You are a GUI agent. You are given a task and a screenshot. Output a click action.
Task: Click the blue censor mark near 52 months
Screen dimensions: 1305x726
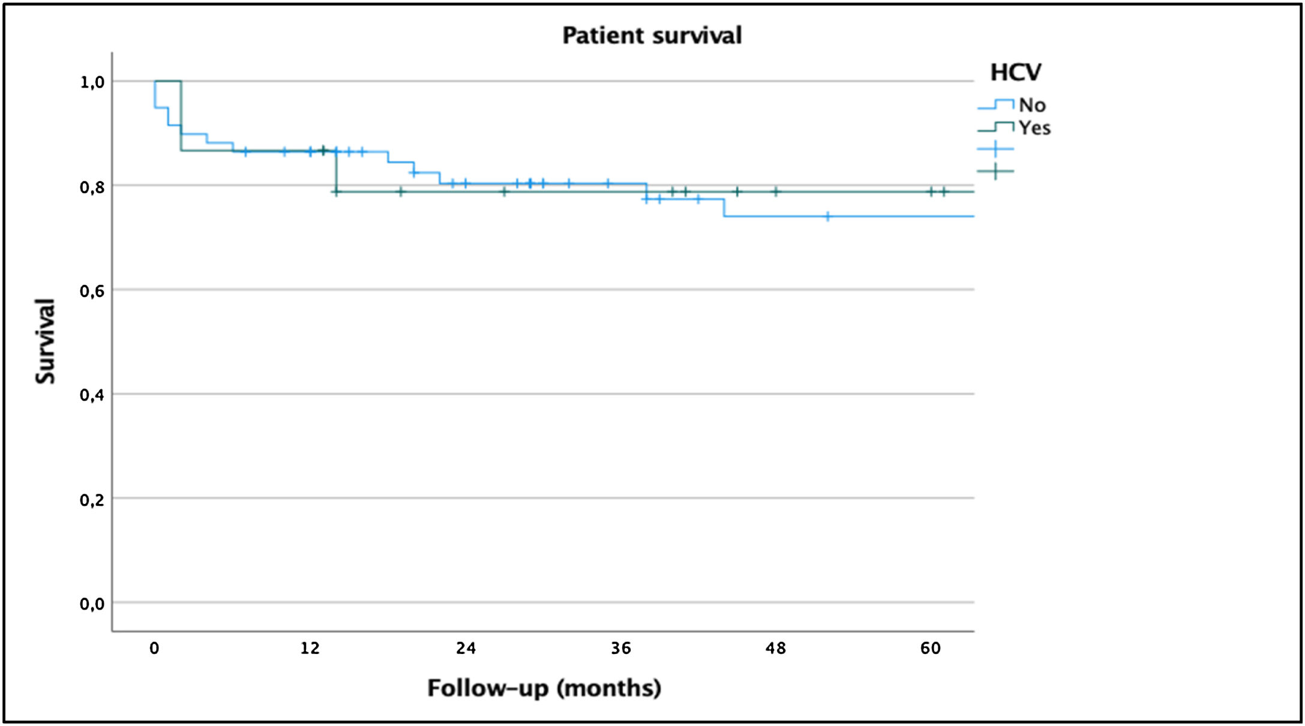click(828, 216)
